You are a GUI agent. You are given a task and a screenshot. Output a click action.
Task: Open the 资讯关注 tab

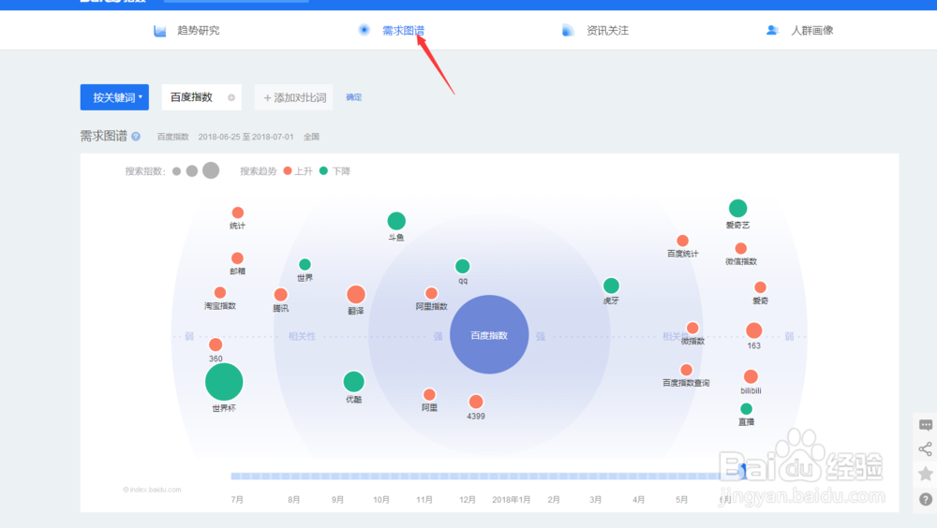[x=607, y=31]
